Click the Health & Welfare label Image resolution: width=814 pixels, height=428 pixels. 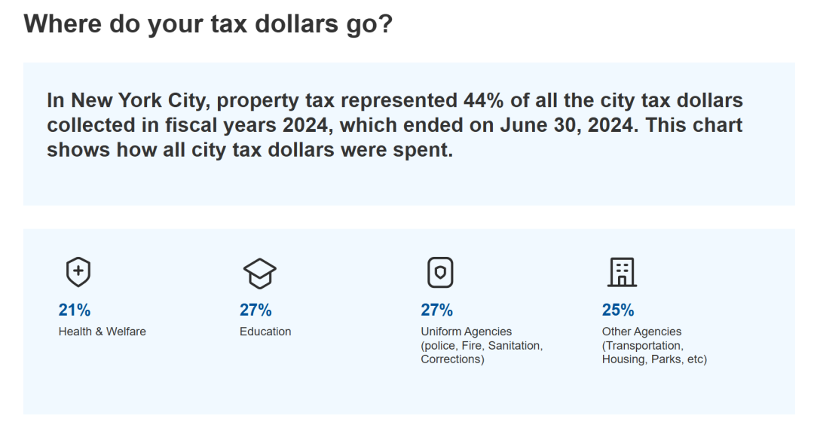click(x=103, y=332)
